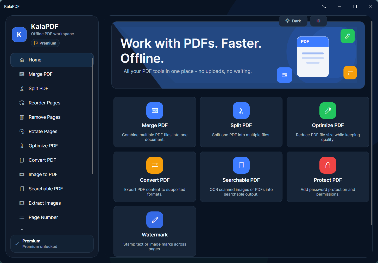This screenshot has height=263, width=378.
Task: Click the trash icon for Remove Pages
Action: click(x=22, y=117)
